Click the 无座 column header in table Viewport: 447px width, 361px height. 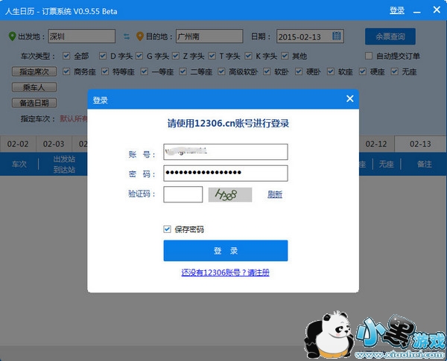[386, 164]
